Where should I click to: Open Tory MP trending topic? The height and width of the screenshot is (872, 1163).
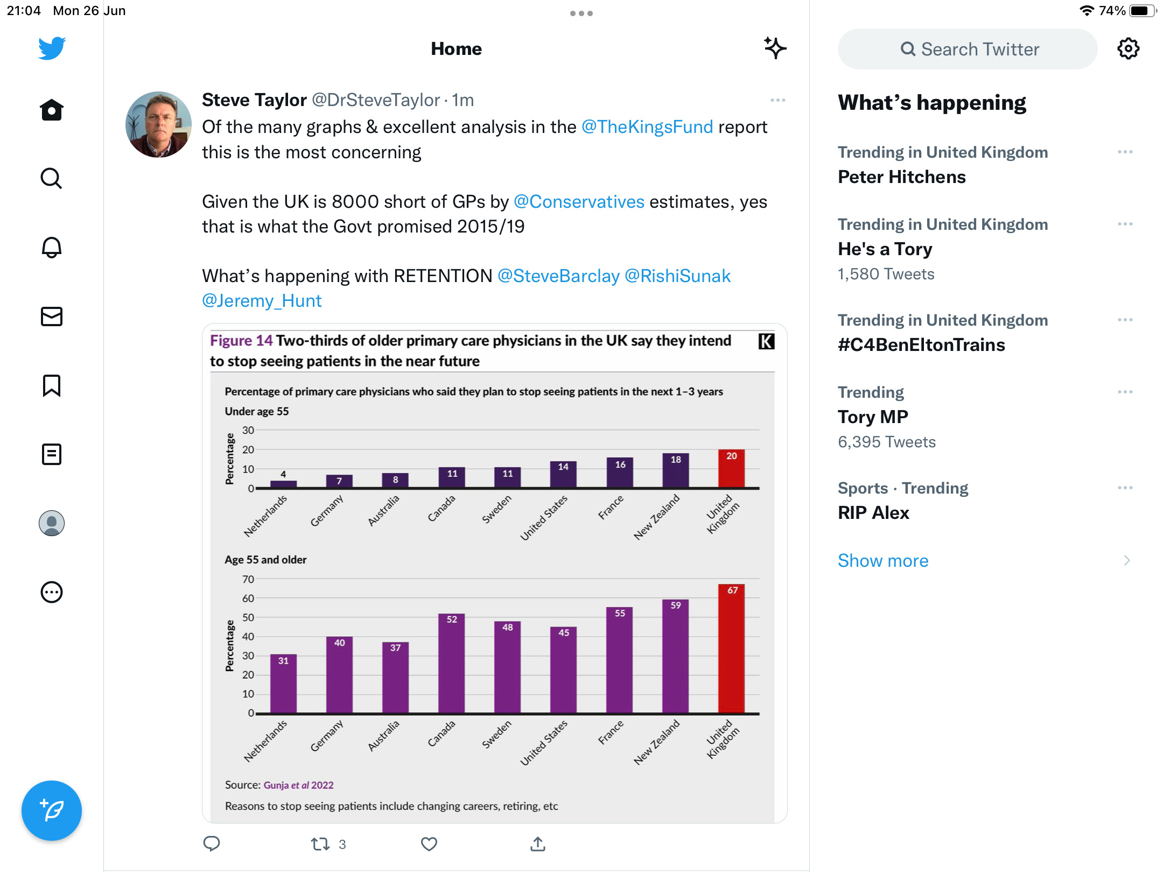tap(873, 417)
